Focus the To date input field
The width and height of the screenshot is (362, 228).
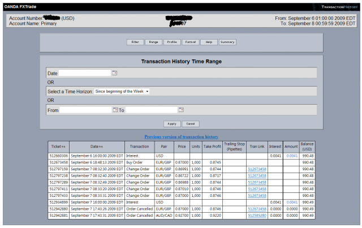coord(152,110)
